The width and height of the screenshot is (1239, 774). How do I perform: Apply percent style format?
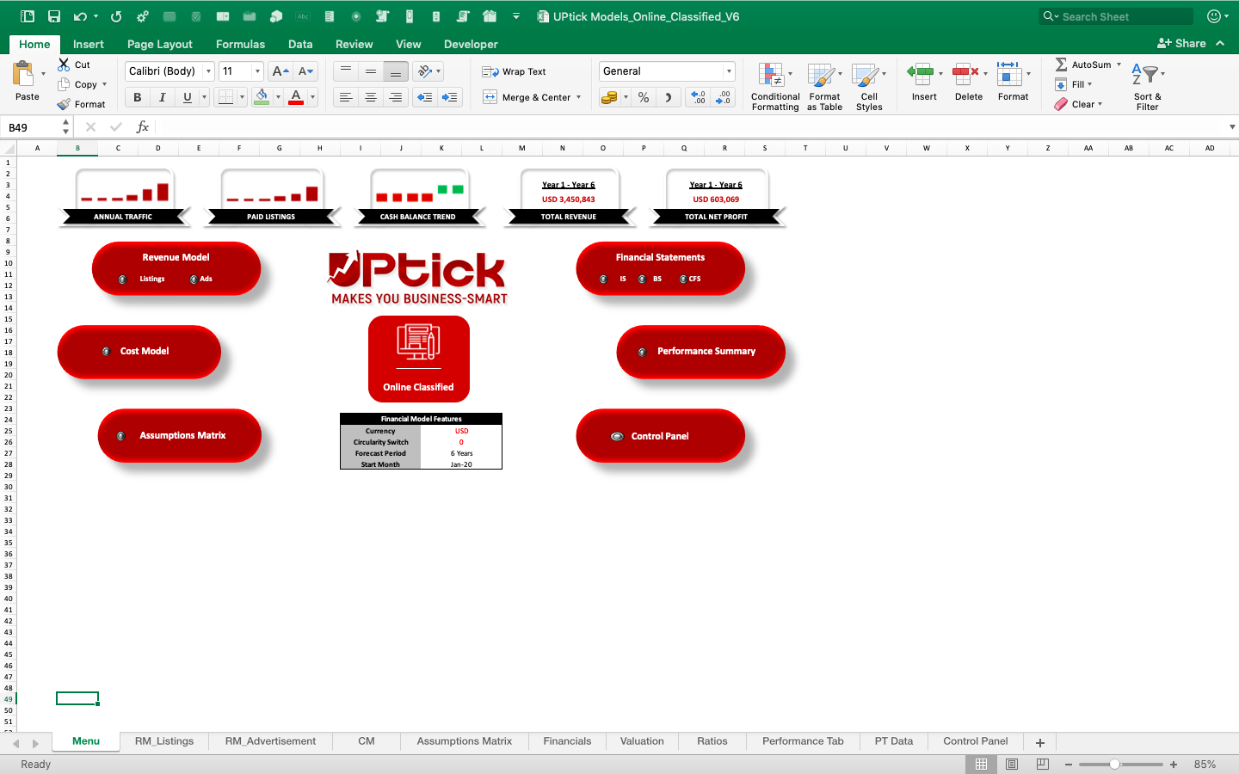pyautogui.click(x=644, y=97)
